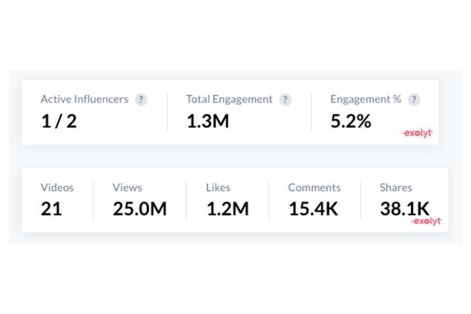Screen dimensions: 471x314
Task: Click the help icon beside Active Influencers
Action: 141,100
